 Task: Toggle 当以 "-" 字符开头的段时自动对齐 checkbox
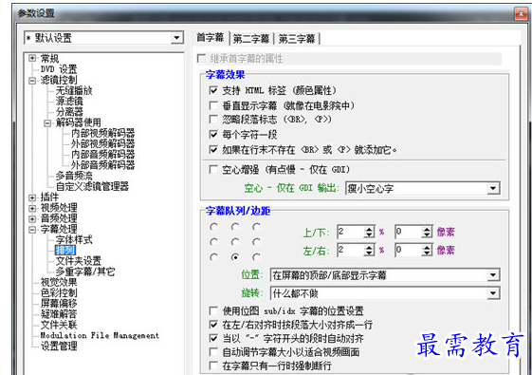tap(213, 338)
